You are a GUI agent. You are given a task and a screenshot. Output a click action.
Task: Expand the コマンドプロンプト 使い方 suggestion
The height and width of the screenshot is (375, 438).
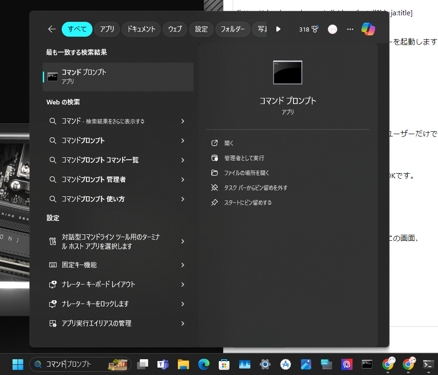(183, 199)
